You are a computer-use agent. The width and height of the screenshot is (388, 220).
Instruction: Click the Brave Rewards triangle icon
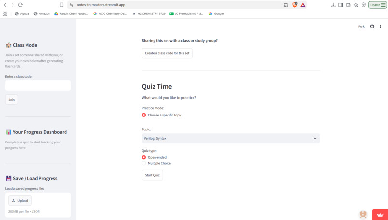(303, 5)
